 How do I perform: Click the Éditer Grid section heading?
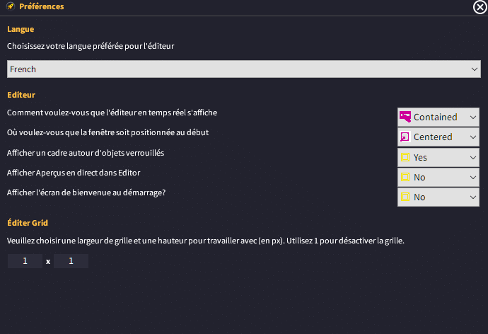coord(28,223)
